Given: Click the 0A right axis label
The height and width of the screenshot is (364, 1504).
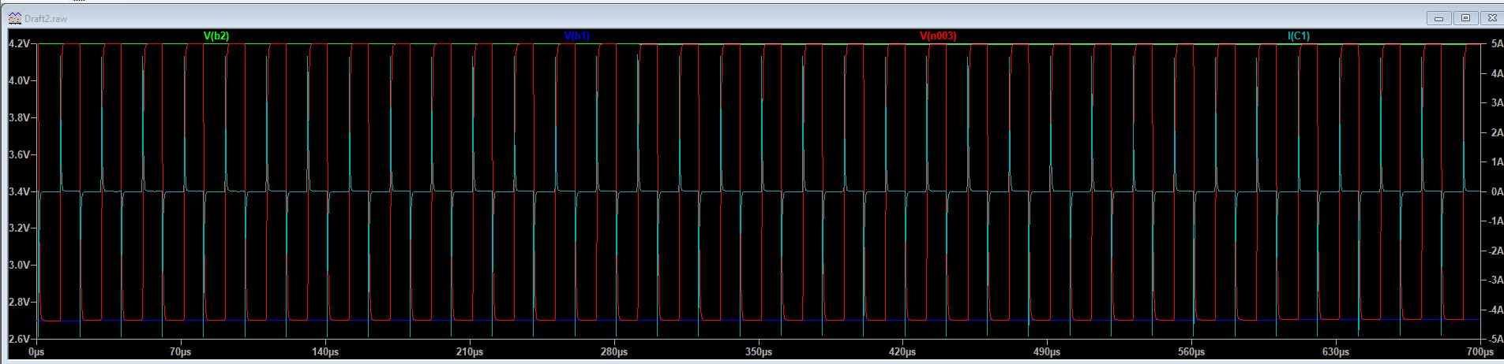Looking at the screenshot, I should coord(1496,191).
